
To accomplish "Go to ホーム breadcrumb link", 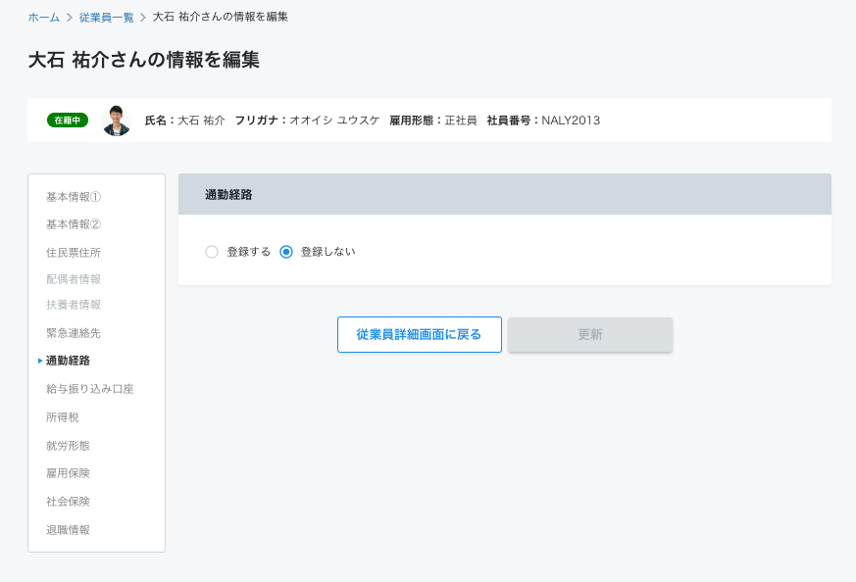I will pos(44,18).
